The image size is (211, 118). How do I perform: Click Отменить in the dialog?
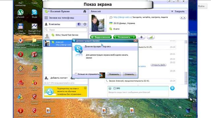129,74
